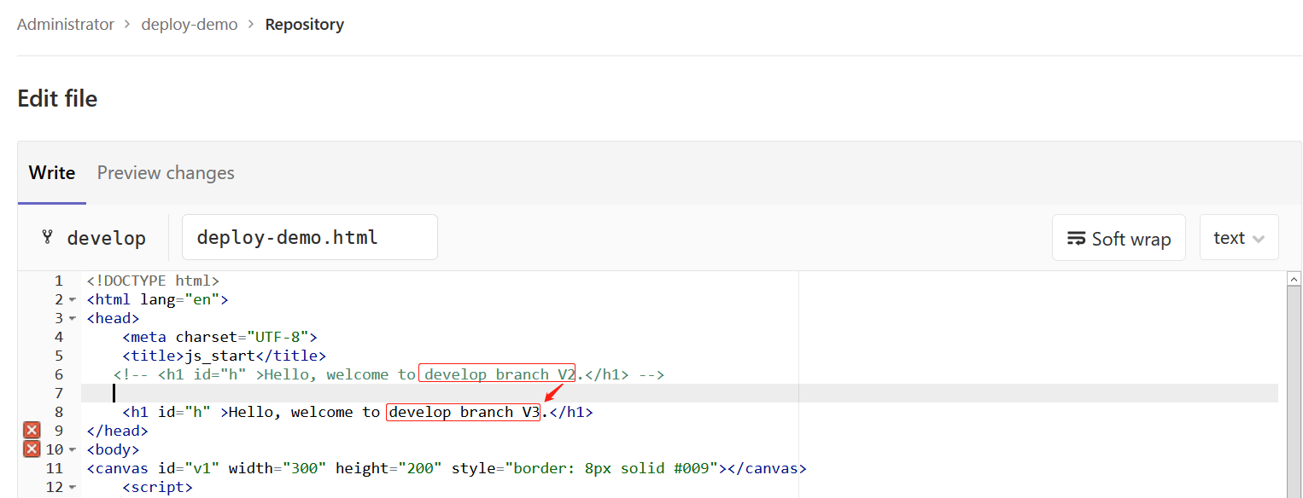
Task: Collapse the head fold arrow on line 3
Action: [x=72, y=319]
